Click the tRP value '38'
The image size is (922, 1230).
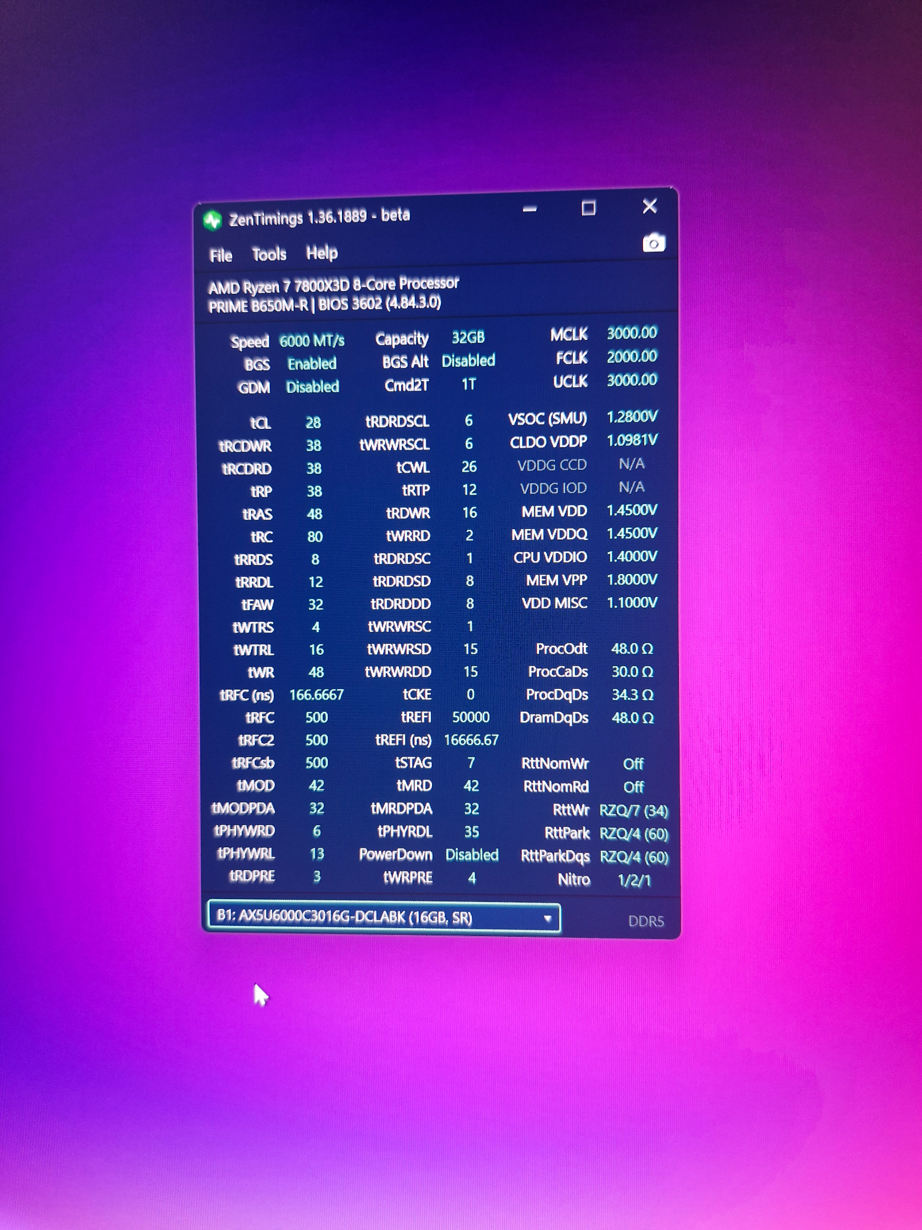click(314, 491)
